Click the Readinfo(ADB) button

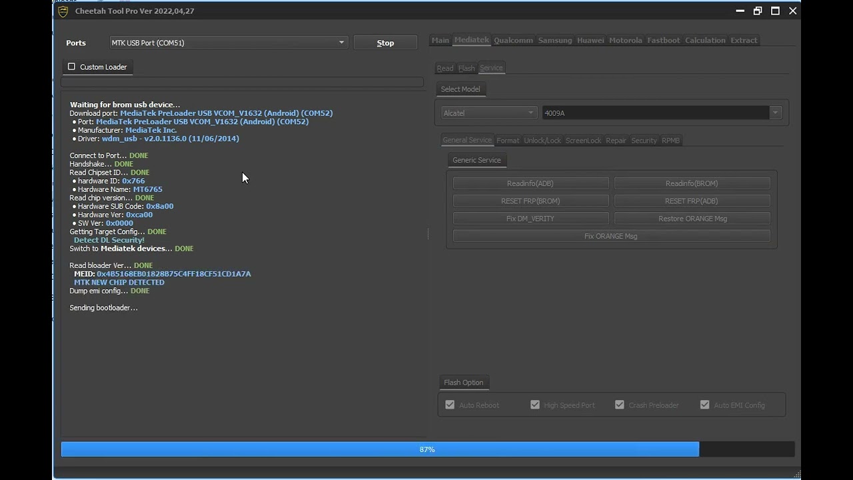pyautogui.click(x=530, y=183)
